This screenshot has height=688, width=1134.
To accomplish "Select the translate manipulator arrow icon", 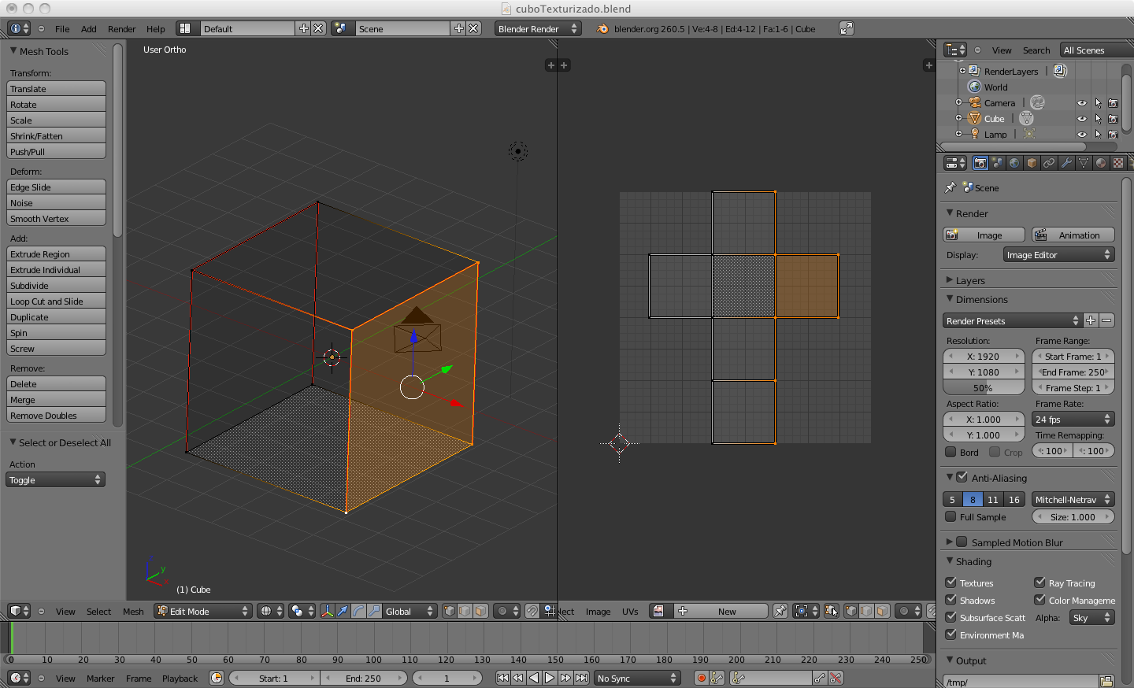I will pyautogui.click(x=343, y=611).
